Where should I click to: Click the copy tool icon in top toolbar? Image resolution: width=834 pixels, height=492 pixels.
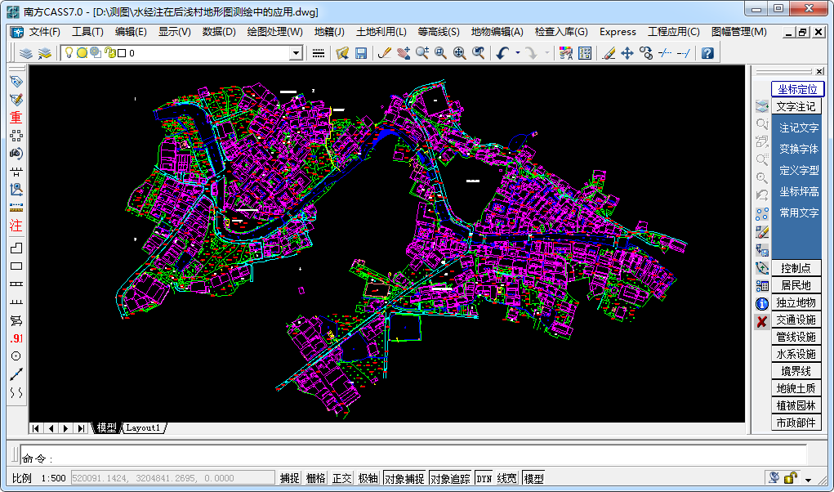646,53
